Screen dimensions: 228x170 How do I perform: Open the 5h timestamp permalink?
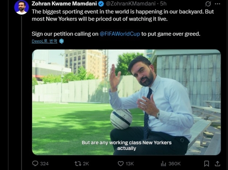[x=163, y=4]
